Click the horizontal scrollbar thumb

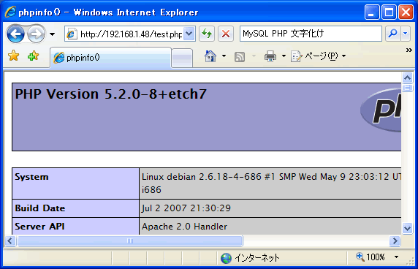pos(130,241)
